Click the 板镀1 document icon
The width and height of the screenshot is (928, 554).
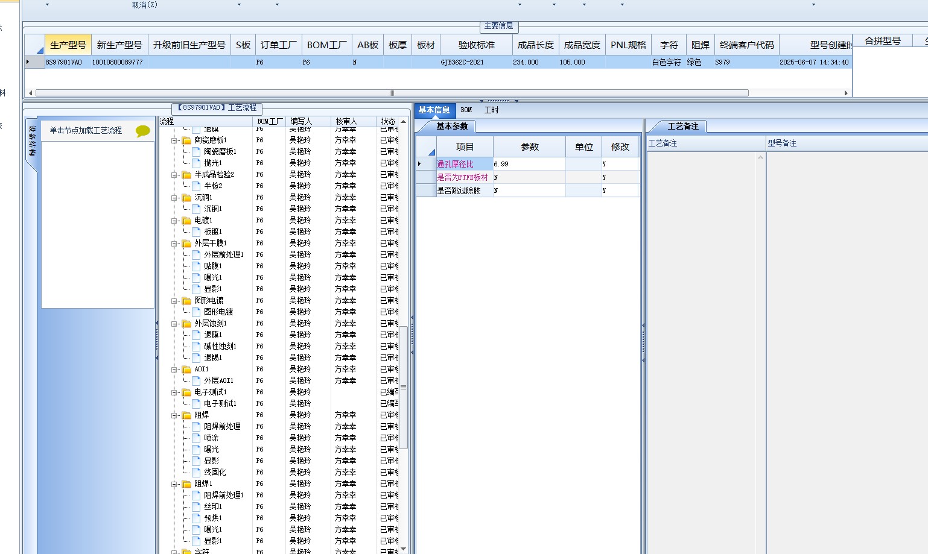[x=196, y=232]
